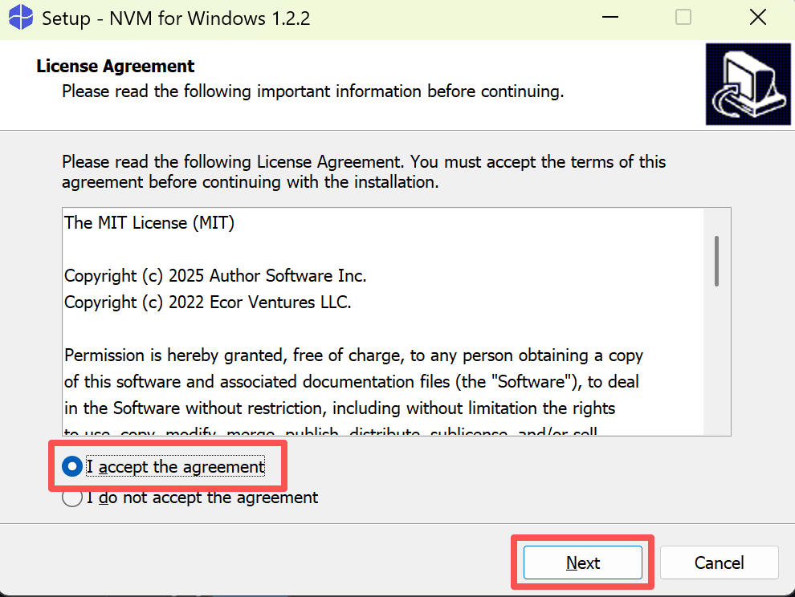Click the "Please read the following License Agreement" instruction text

(364, 172)
